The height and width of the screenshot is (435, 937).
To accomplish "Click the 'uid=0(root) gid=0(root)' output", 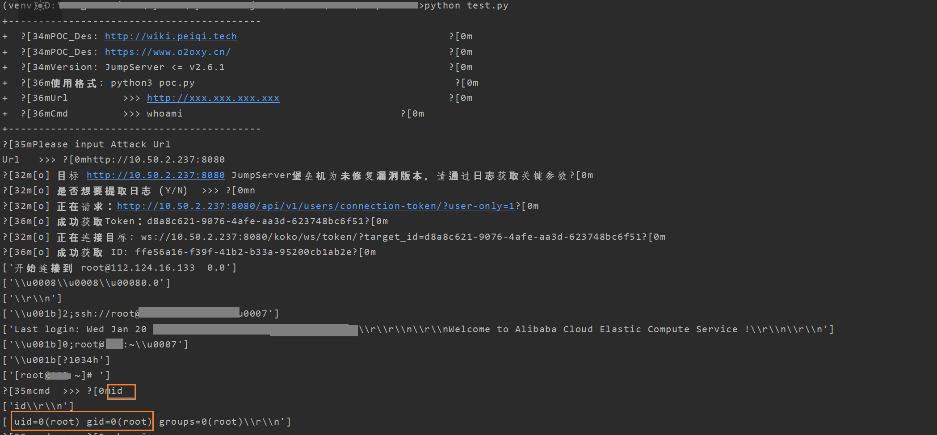I will (x=83, y=422).
